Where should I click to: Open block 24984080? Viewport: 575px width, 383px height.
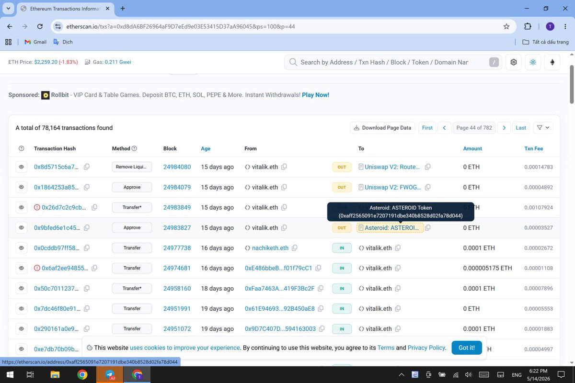click(x=177, y=167)
